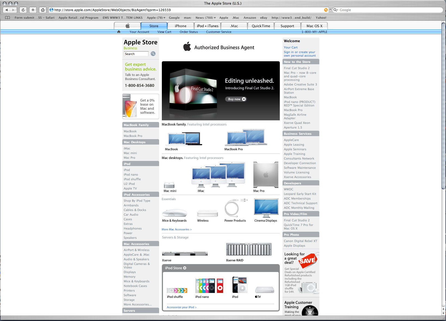Click the arrow icon next to iPod Store
The height and width of the screenshot is (321, 446).
pyautogui.click(x=185, y=268)
